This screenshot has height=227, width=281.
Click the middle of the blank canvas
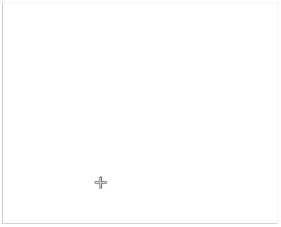[140, 113]
